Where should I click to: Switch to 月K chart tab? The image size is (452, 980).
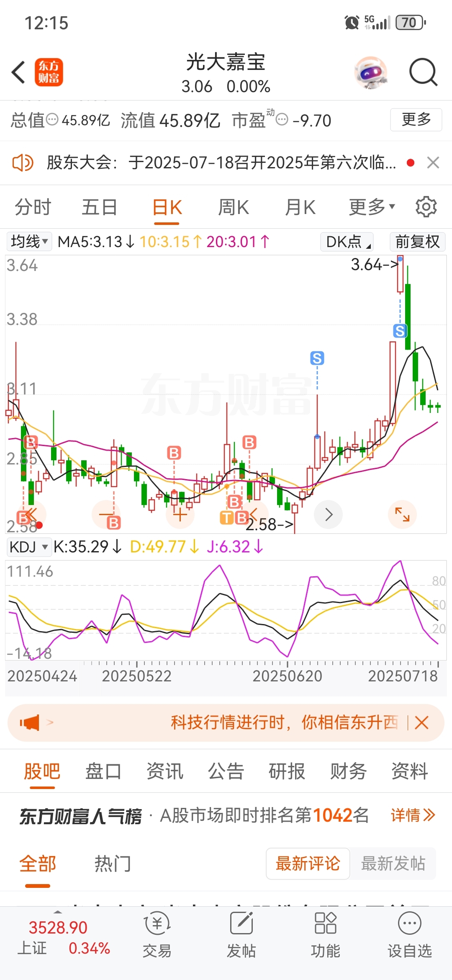[x=300, y=207]
